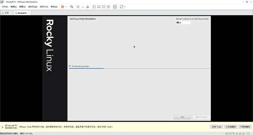Open the 虚拟机(M) menu

click(x=33, y=7)
